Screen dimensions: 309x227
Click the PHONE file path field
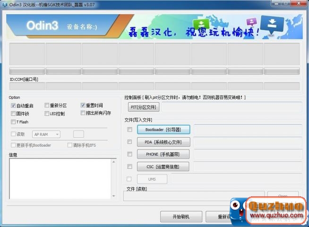[248, 154]
